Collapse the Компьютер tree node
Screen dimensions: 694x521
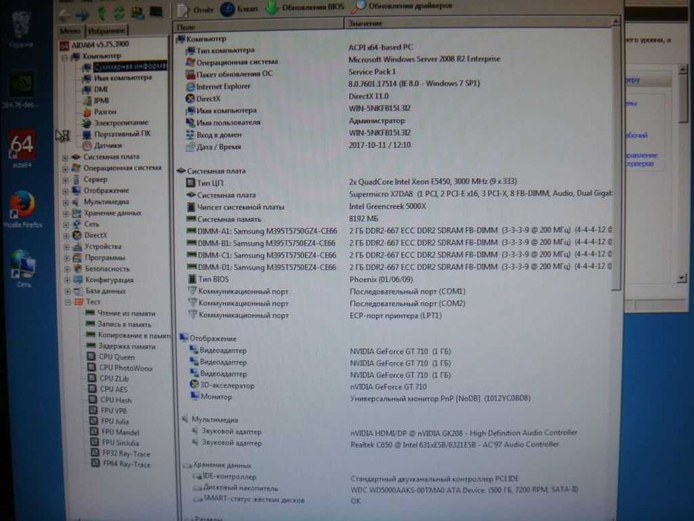[65, 57]
